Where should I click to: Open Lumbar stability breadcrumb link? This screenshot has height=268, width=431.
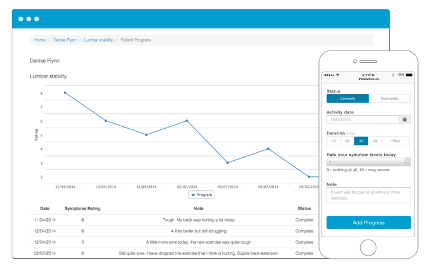pyautogui.click(x=99, y=40)
